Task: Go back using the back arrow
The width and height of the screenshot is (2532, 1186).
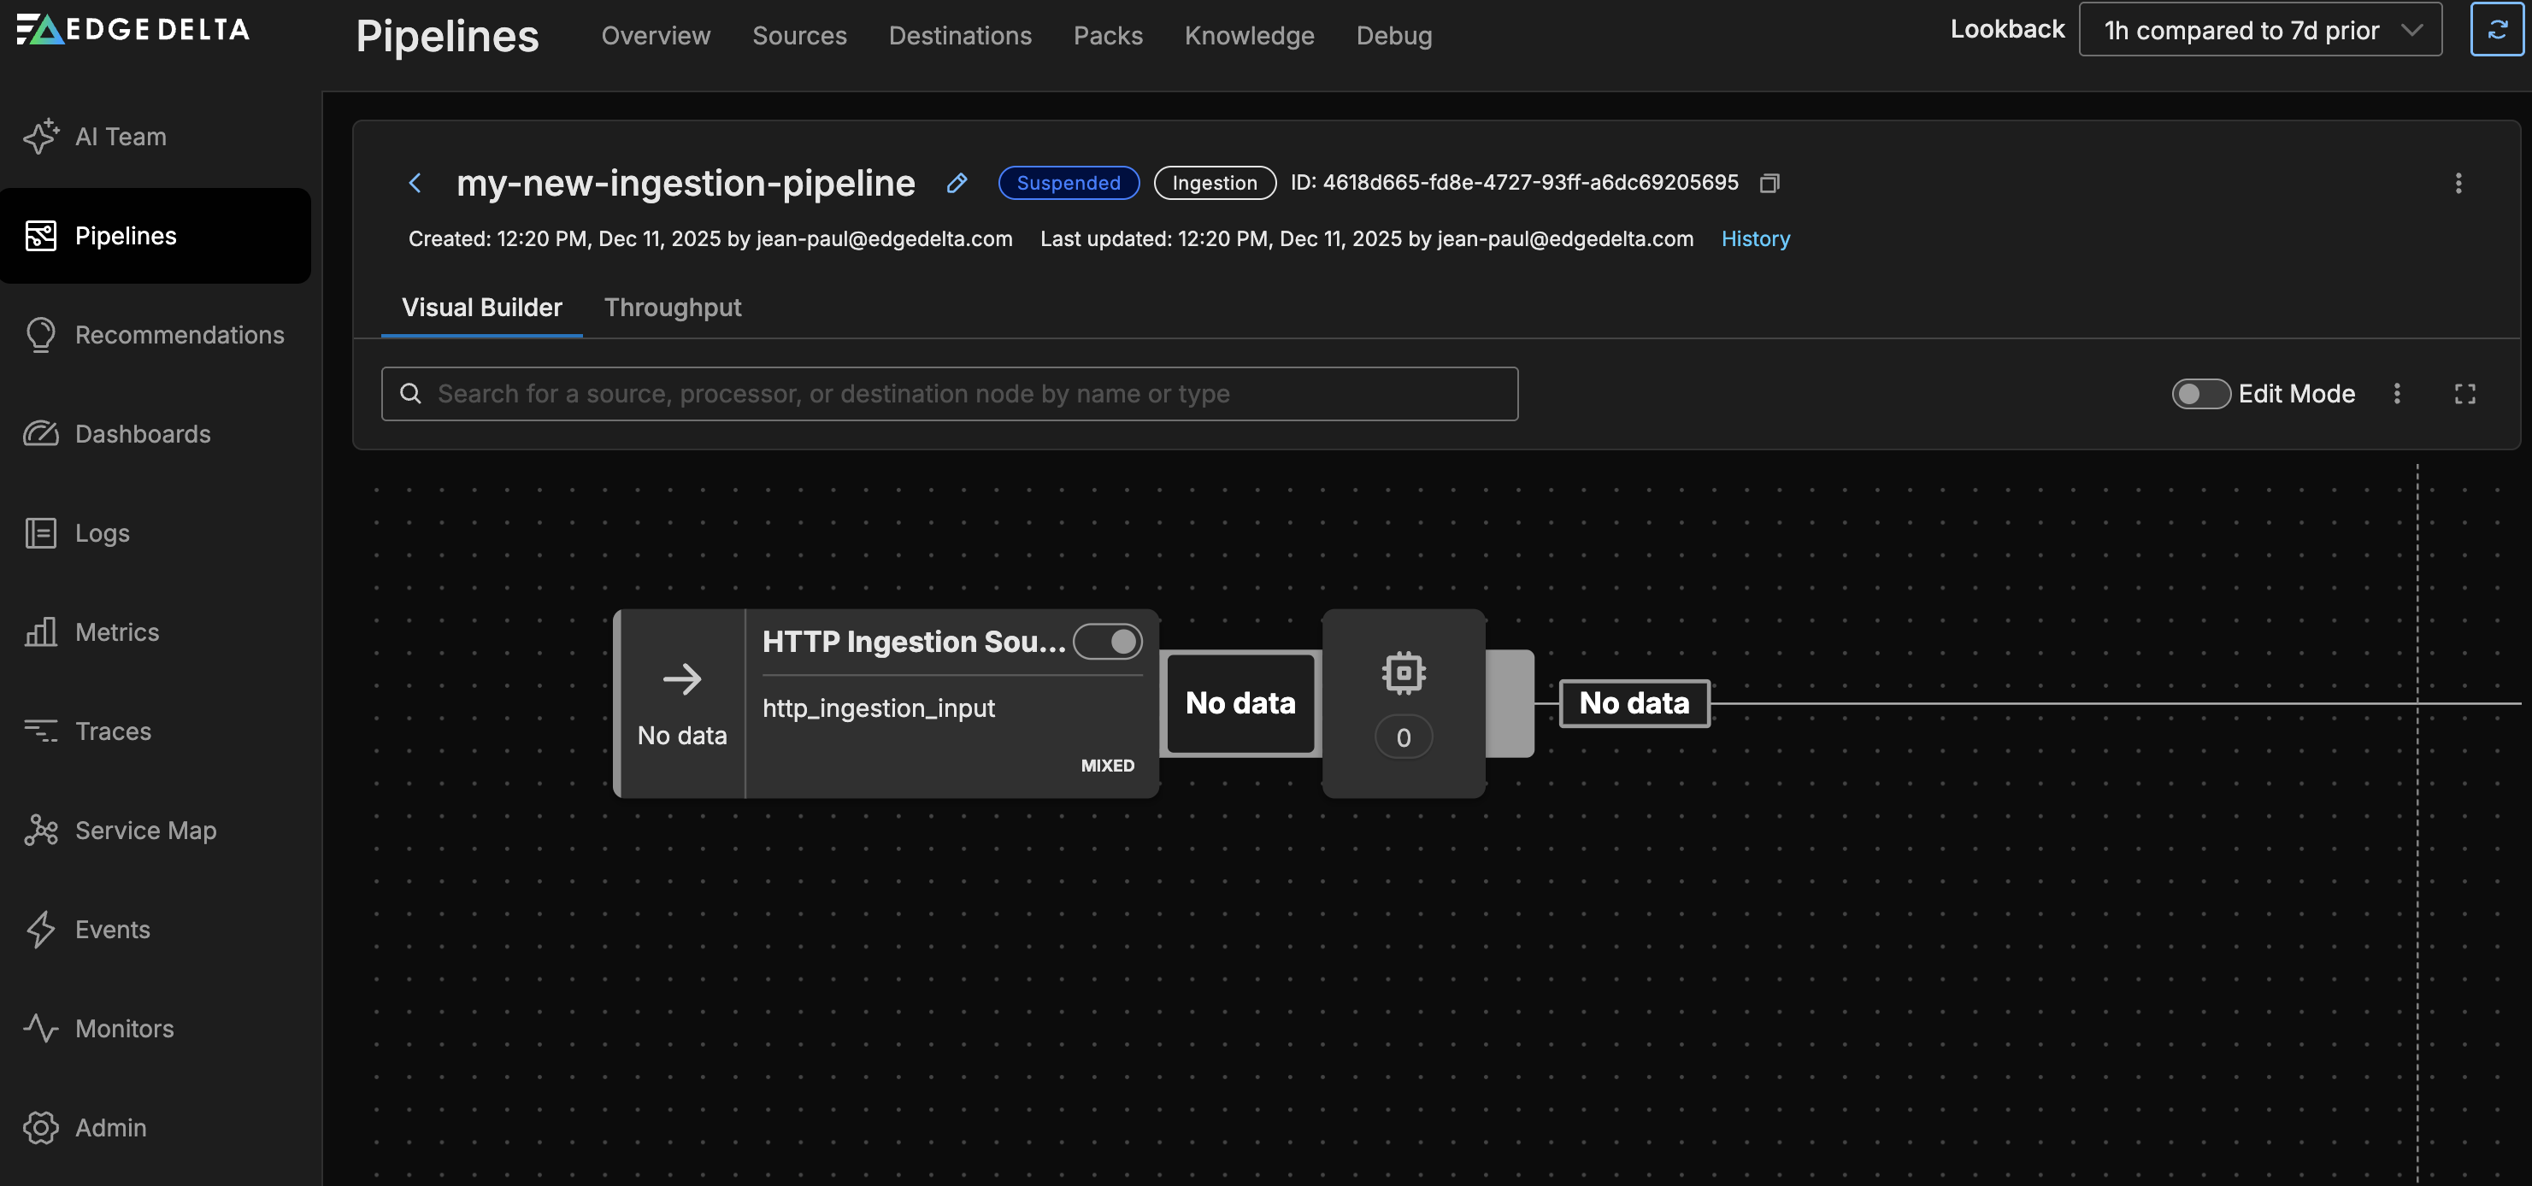Action: [415, 184]
